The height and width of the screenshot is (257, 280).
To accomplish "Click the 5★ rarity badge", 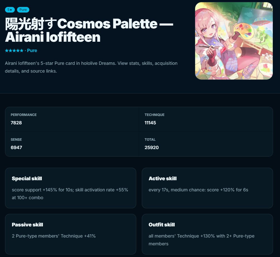I will [10, 10].
